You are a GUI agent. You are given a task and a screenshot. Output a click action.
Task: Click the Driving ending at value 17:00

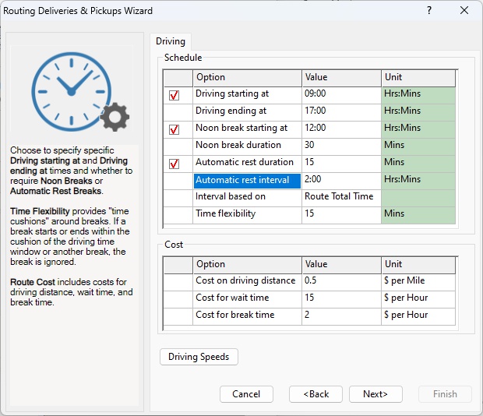[340, 111]
